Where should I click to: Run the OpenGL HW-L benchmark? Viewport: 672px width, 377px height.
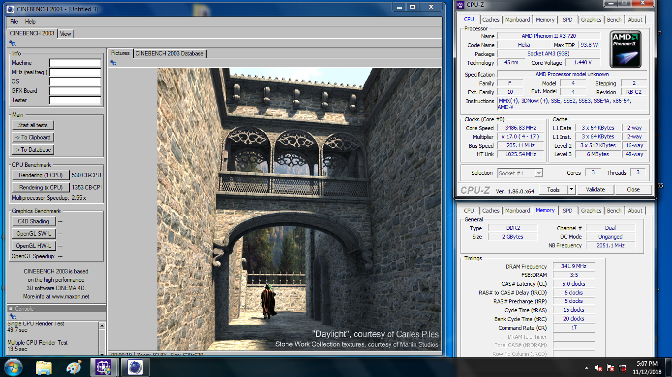coord(33,246)
